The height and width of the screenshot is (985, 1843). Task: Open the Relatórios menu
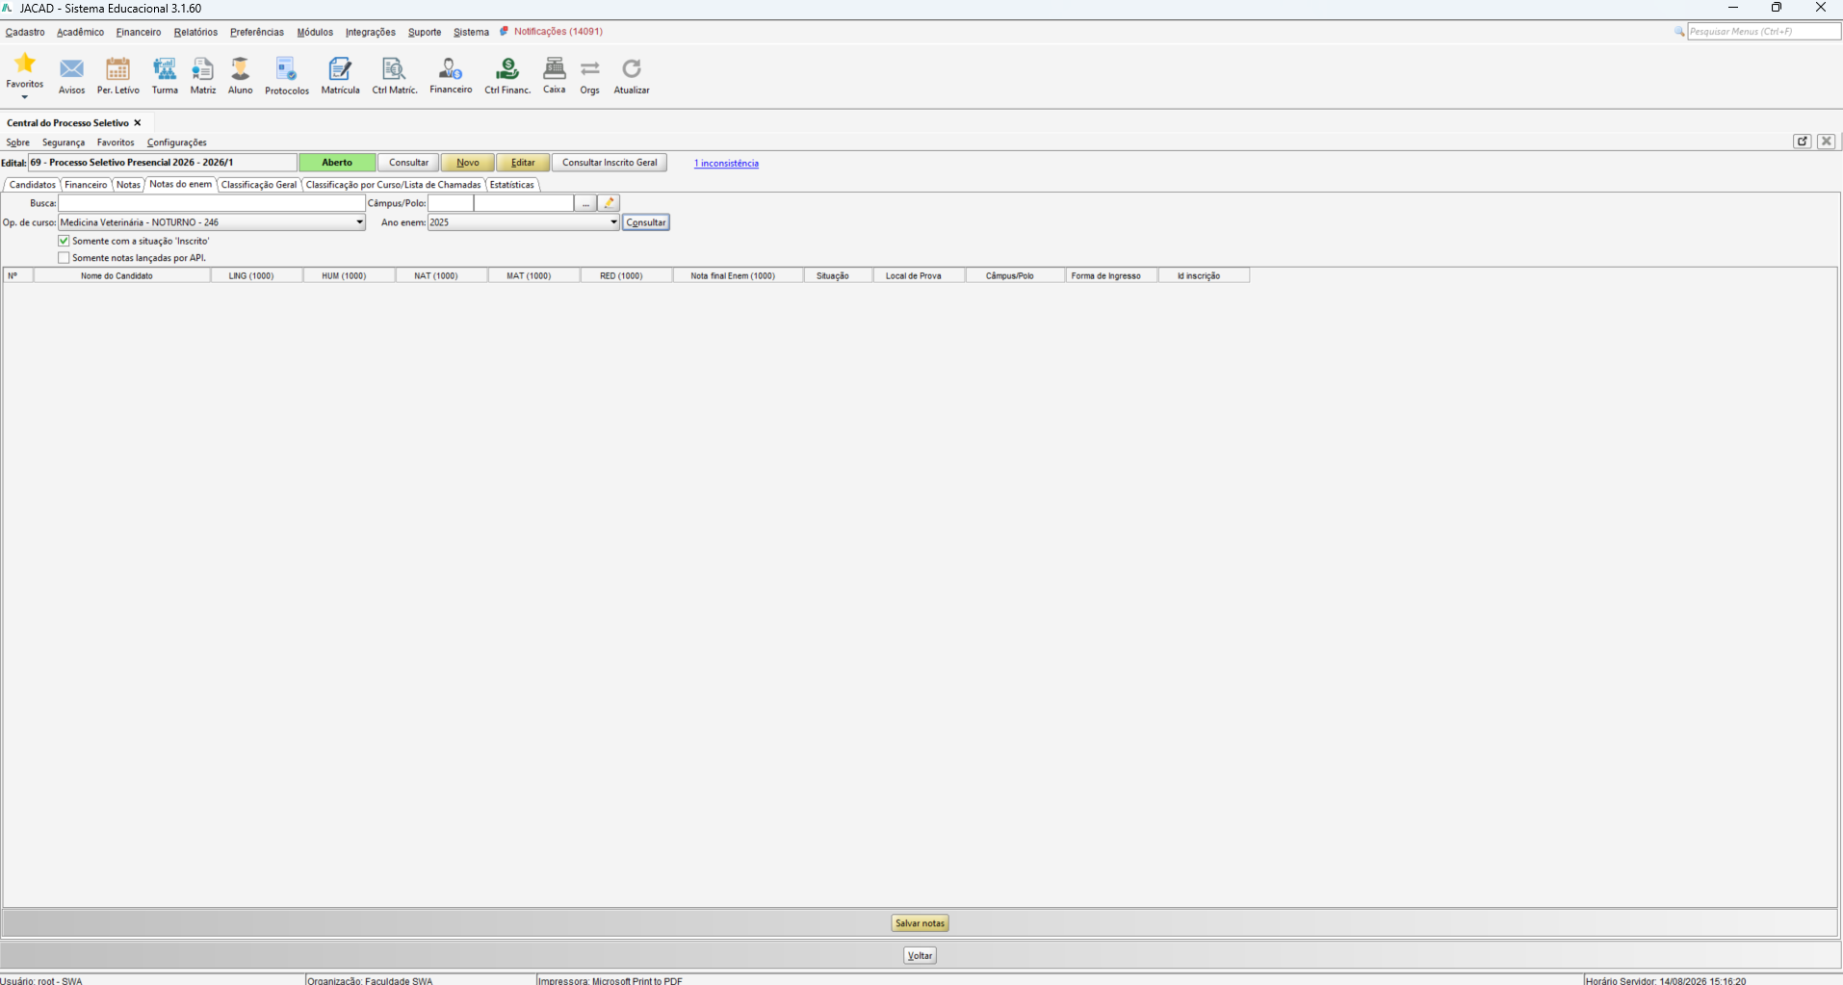tap(195, 32)
